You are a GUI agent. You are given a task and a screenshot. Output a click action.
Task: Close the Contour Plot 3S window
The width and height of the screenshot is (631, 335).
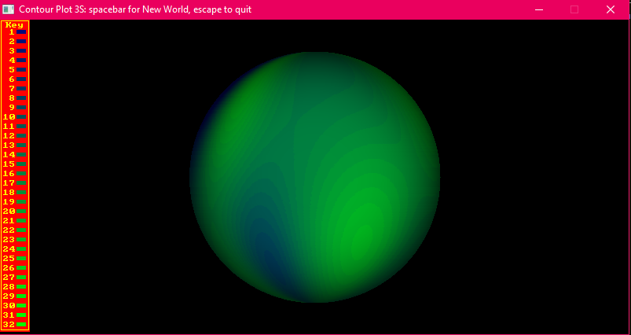(x=611, y=9)
